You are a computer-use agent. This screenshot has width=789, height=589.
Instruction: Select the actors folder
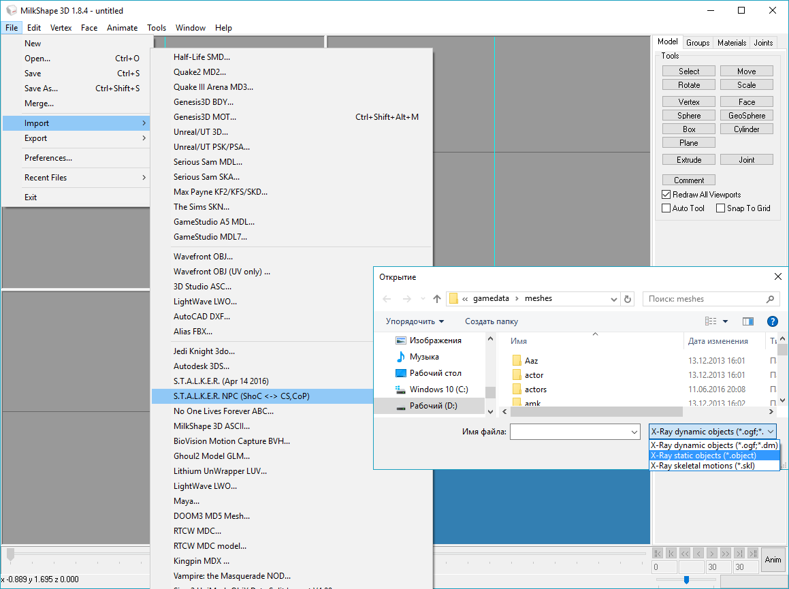tap(535, 389)
